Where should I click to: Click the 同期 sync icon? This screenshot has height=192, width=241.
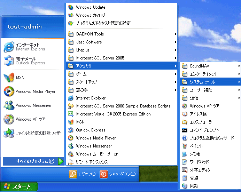[x=185, y=186]
